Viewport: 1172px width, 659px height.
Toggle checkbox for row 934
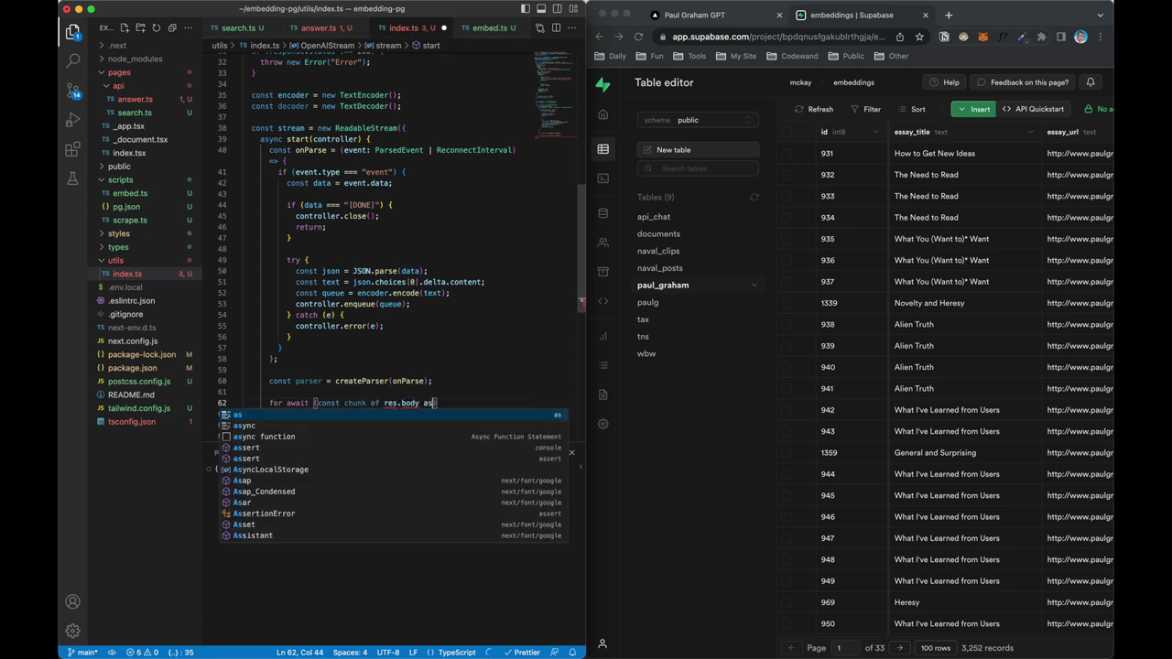tap(787, 218)
